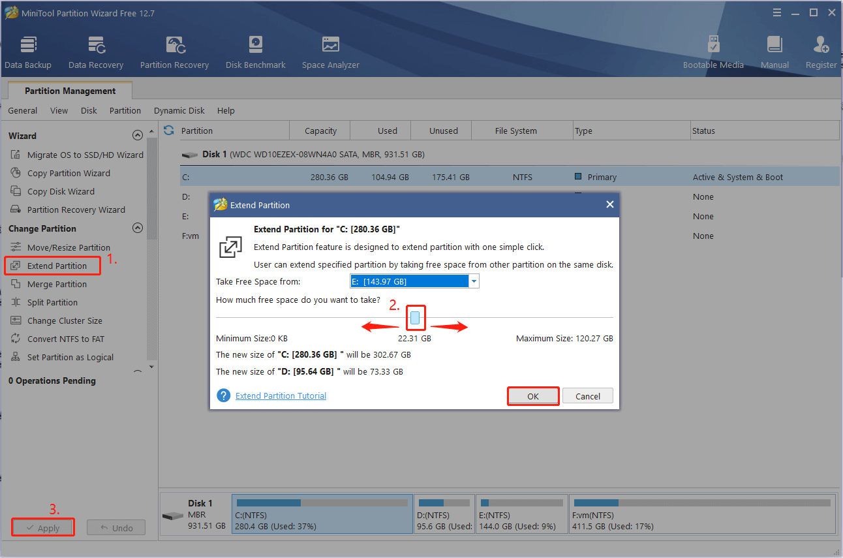This screenshot has width=843, height=558.
Task: Open the General menu
Action: tap(23, 110)
